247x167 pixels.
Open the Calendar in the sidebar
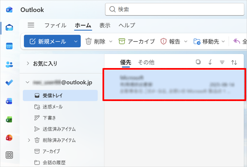click(x=9, y=46)
